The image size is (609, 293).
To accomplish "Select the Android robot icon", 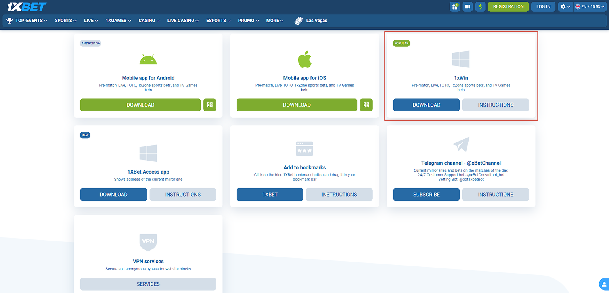I will pos(148,58).
